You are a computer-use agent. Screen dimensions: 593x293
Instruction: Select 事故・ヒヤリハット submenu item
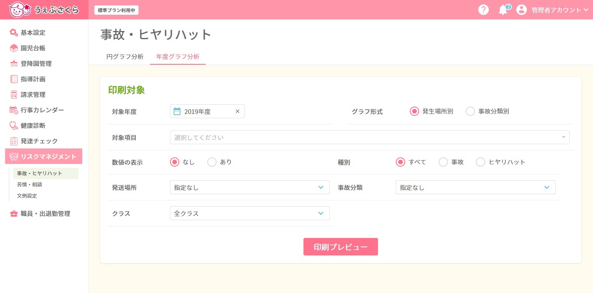46,173
